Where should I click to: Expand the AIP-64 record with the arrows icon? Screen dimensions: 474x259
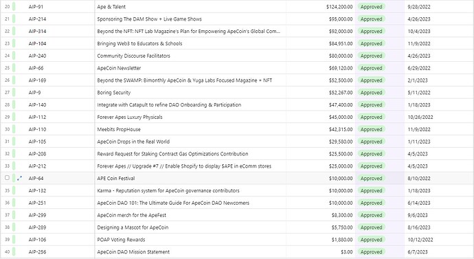click(x=20, y=179)
